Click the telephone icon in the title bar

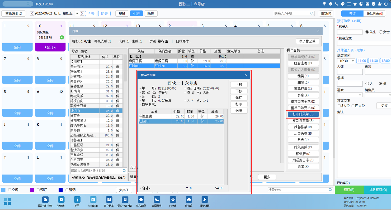click(337, 4)
